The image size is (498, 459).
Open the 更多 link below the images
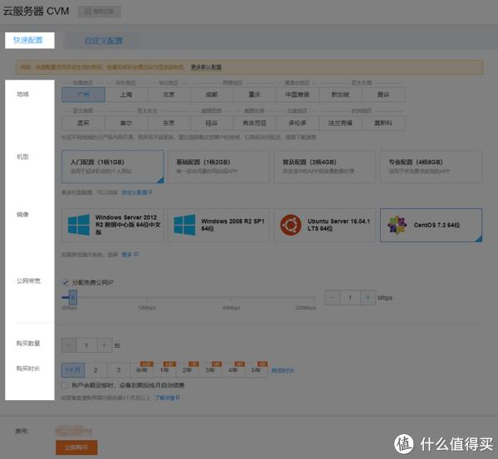[x=130, y=255]
